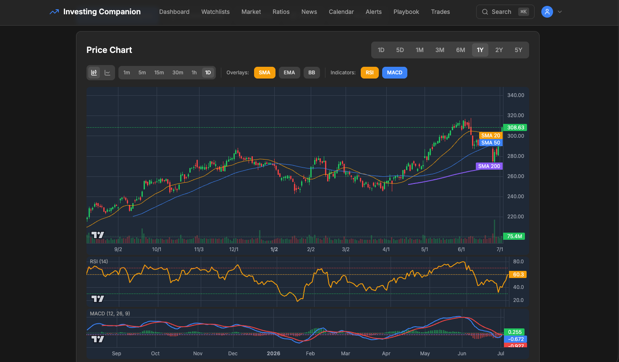Go to Calendar

341,12
